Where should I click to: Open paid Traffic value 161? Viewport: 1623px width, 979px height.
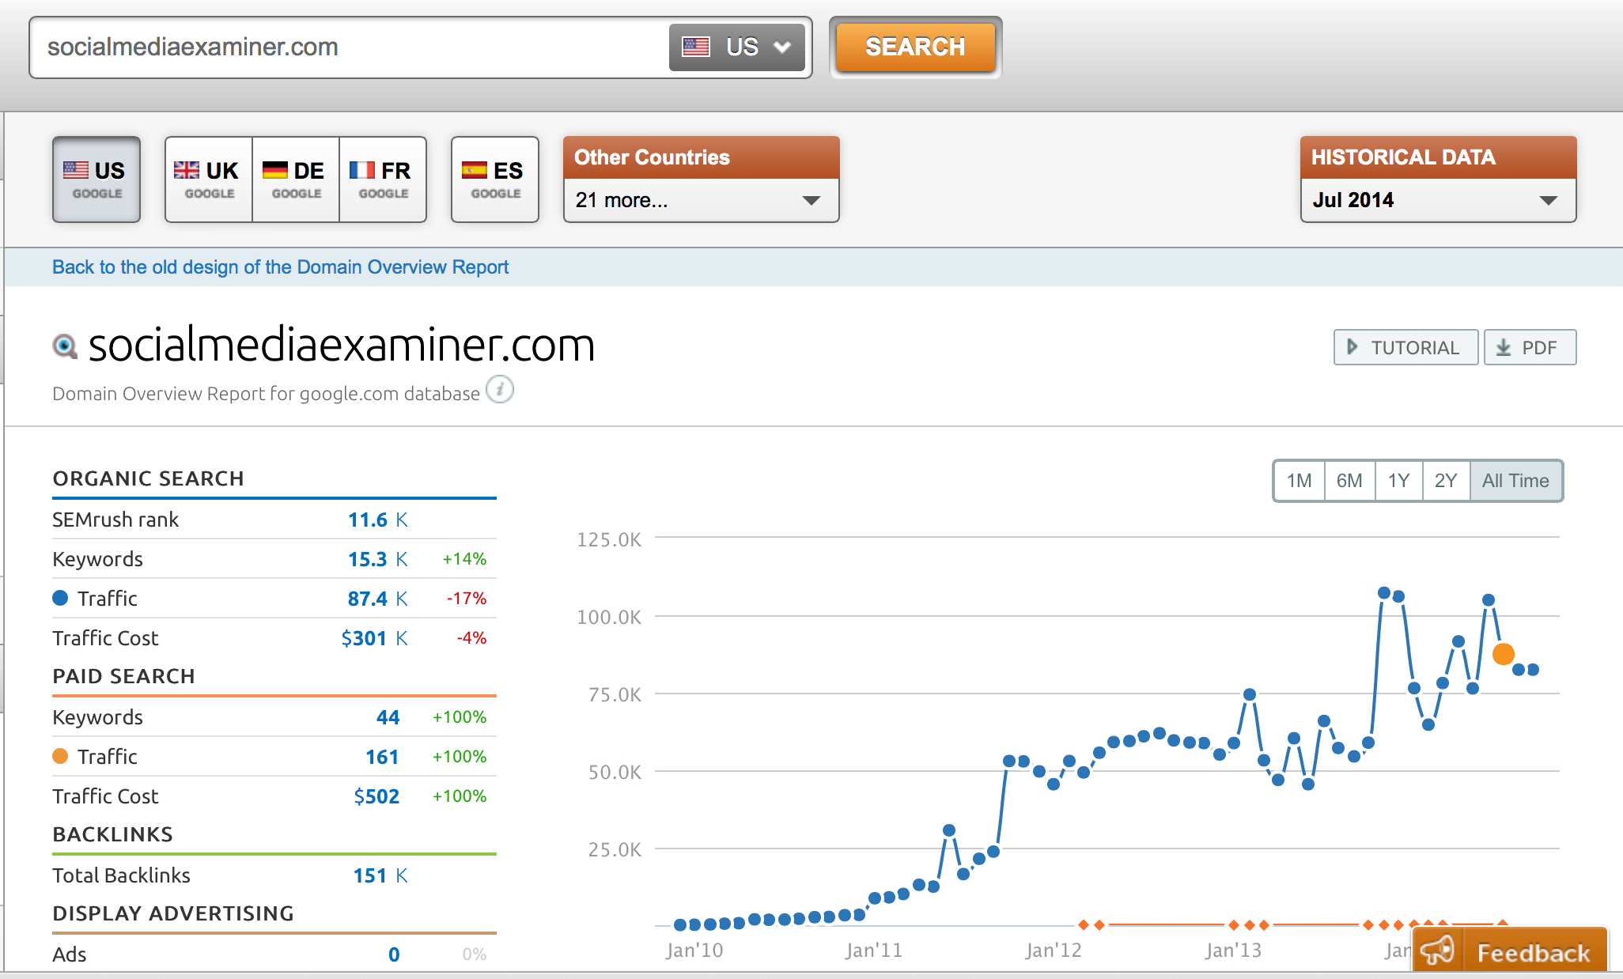click(x=382, y=757)
